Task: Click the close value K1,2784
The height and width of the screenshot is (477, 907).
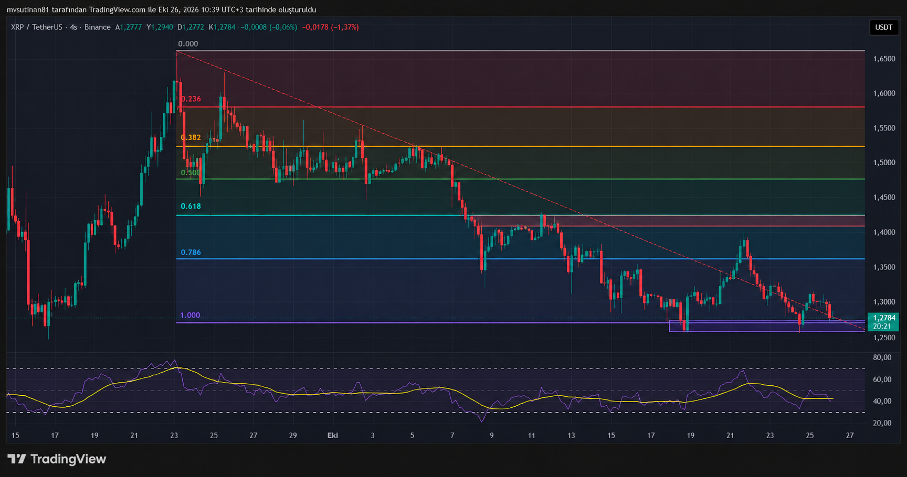Action: (x=222, y=27)
